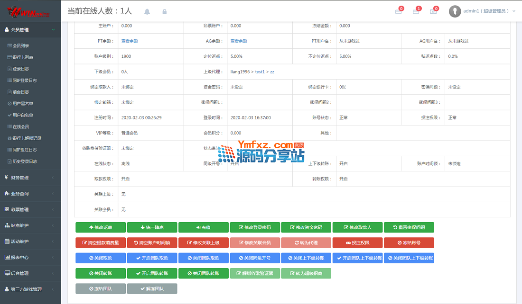Click the PT余额 查看余额 link
The height and width of the screenshot is (304, 522).
point(129,41)
